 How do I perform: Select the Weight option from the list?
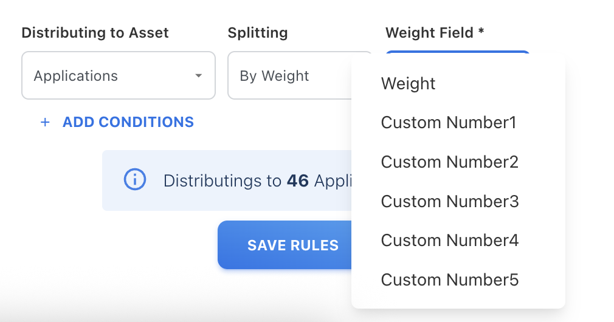408,83
